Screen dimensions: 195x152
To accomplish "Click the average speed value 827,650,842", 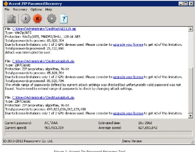I will coord(148,128).
